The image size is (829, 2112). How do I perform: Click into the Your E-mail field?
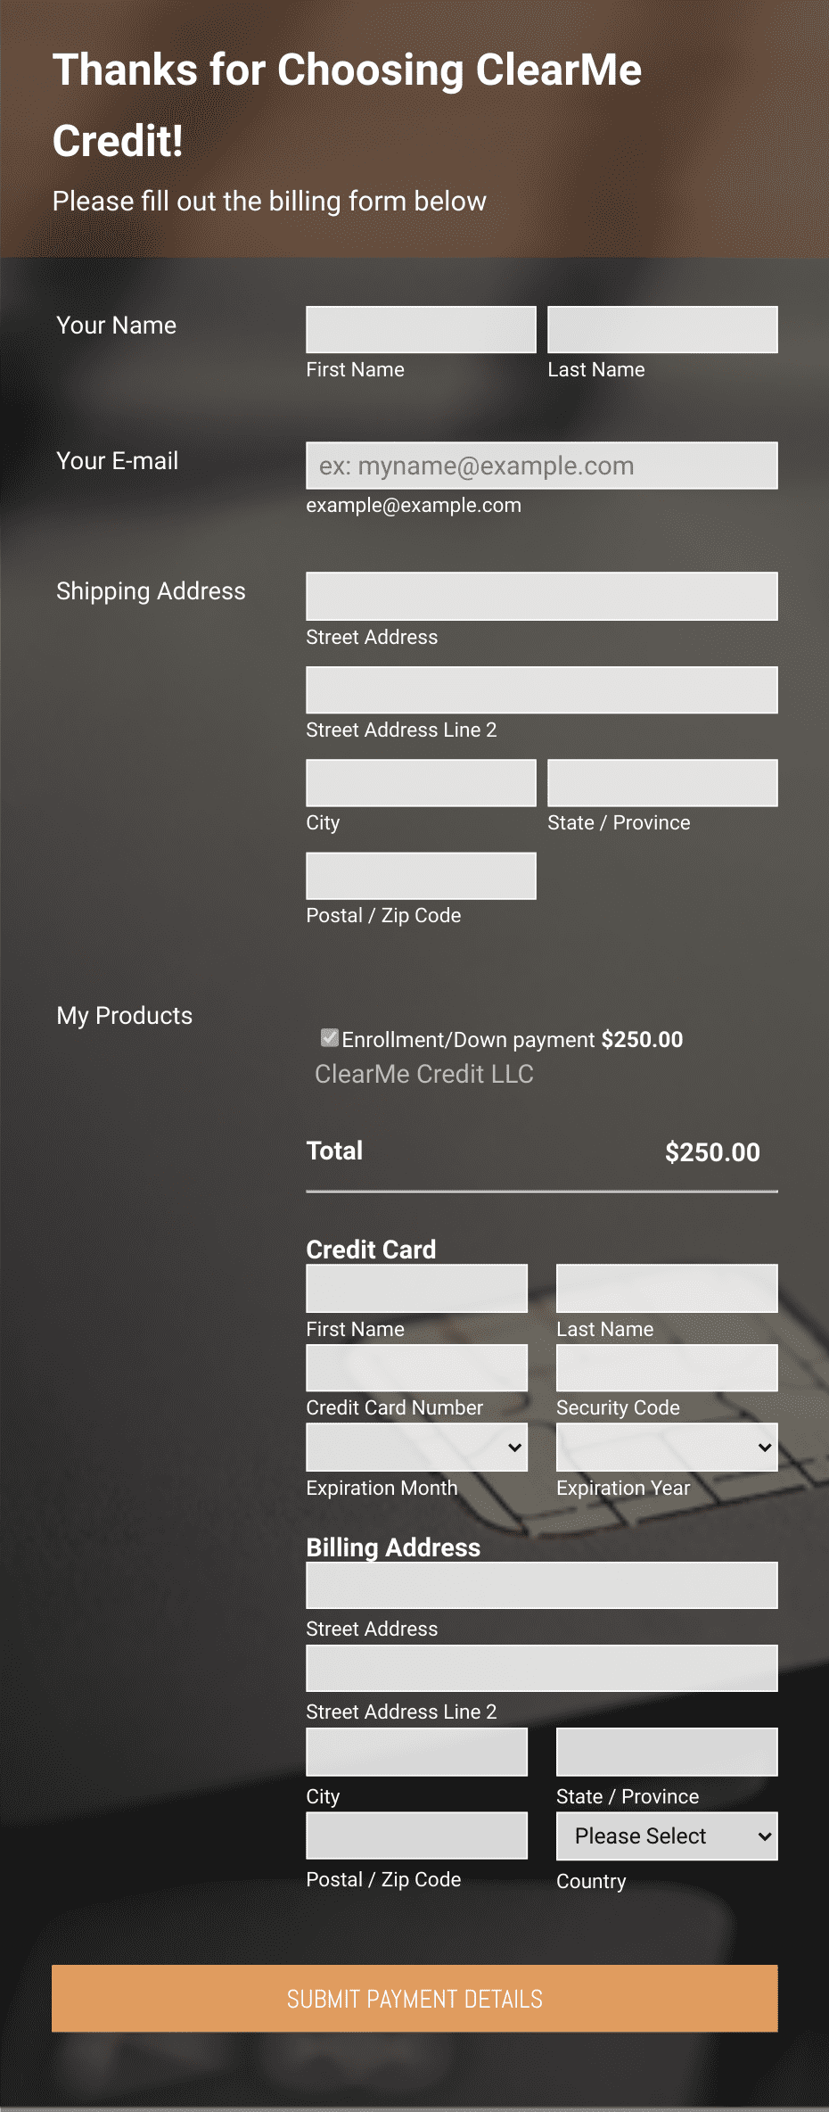tap(542, 466)
